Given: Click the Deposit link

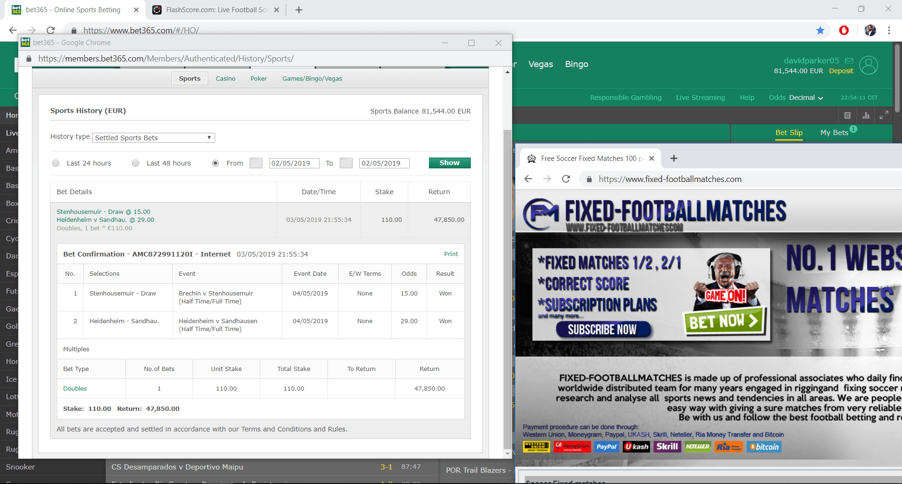Looking at the screenshot, I should [841, 71].
